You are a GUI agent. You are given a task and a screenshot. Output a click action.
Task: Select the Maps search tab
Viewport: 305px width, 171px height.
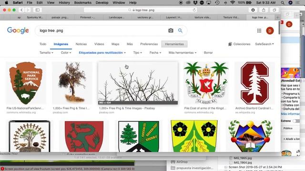point(115,44)
